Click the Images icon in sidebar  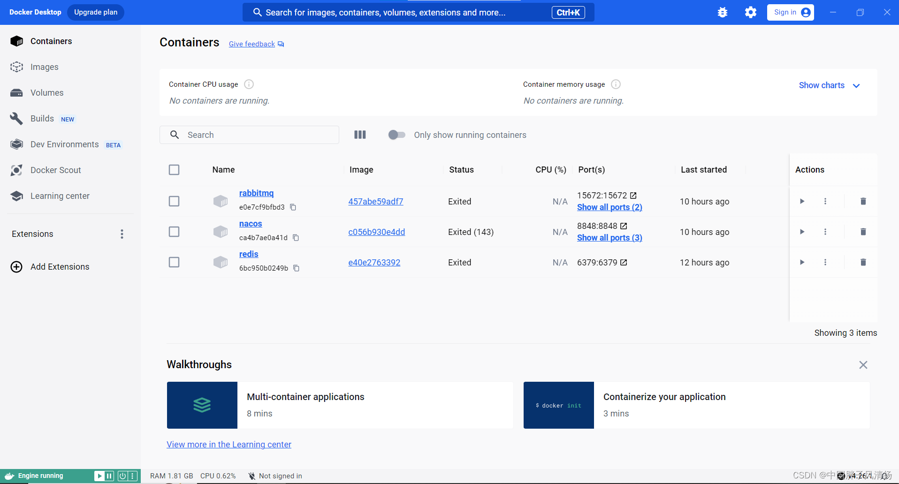click(x=16, y=67)
